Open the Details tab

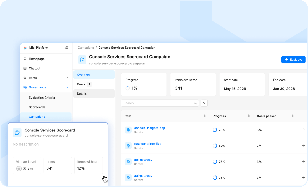tap(94, 94)
